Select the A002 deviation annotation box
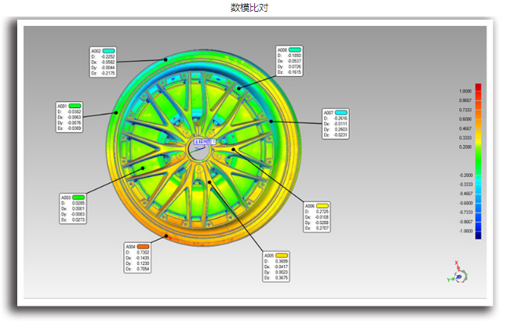 103,62
